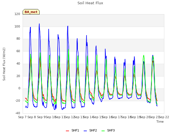Click the Sep 7 x-axis date label
The height and width of the screenshot is (136, 181).
[x=22, y=117]
